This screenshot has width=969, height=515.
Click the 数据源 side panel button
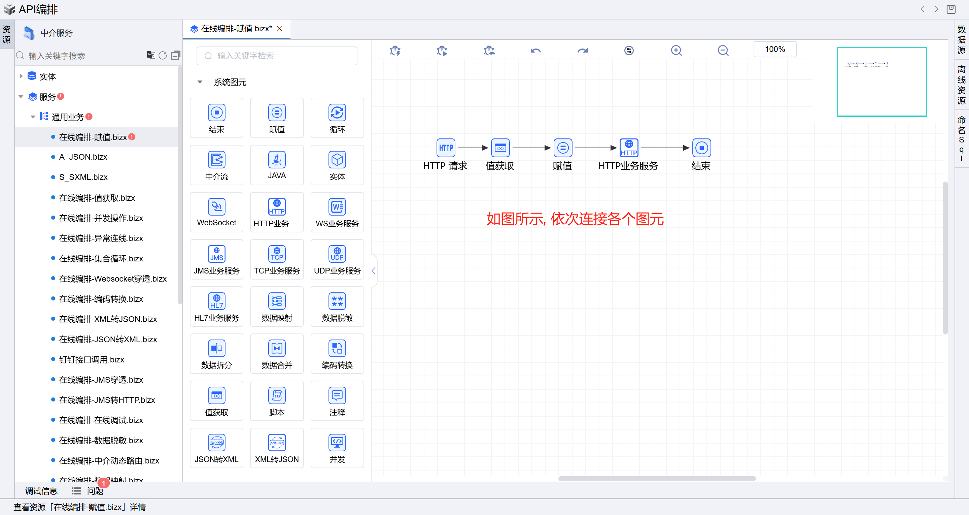pos(961,39)
